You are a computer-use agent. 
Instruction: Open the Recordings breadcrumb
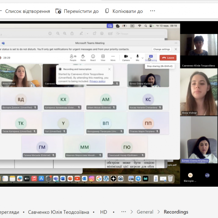176,212
